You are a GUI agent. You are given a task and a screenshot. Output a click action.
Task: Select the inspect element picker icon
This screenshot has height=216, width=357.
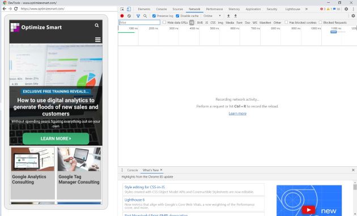122,9
